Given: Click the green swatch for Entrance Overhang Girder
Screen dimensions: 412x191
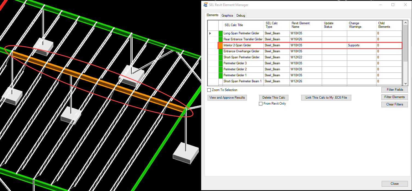Looking at the screenshot, I should tap(221, 51).
